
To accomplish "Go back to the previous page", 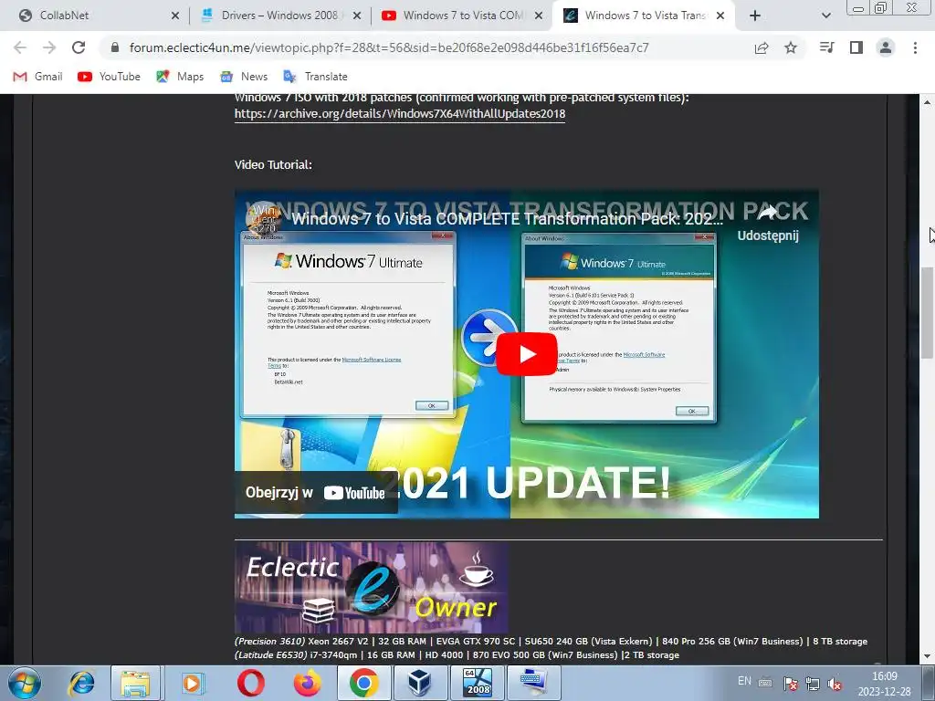I will point(20,47).
